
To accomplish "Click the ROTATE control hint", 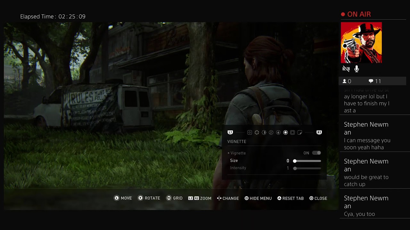I will pos(149,198).
